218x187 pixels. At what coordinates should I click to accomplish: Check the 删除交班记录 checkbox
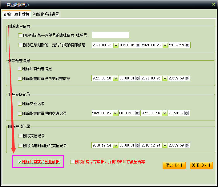click(x=20, y=104)
